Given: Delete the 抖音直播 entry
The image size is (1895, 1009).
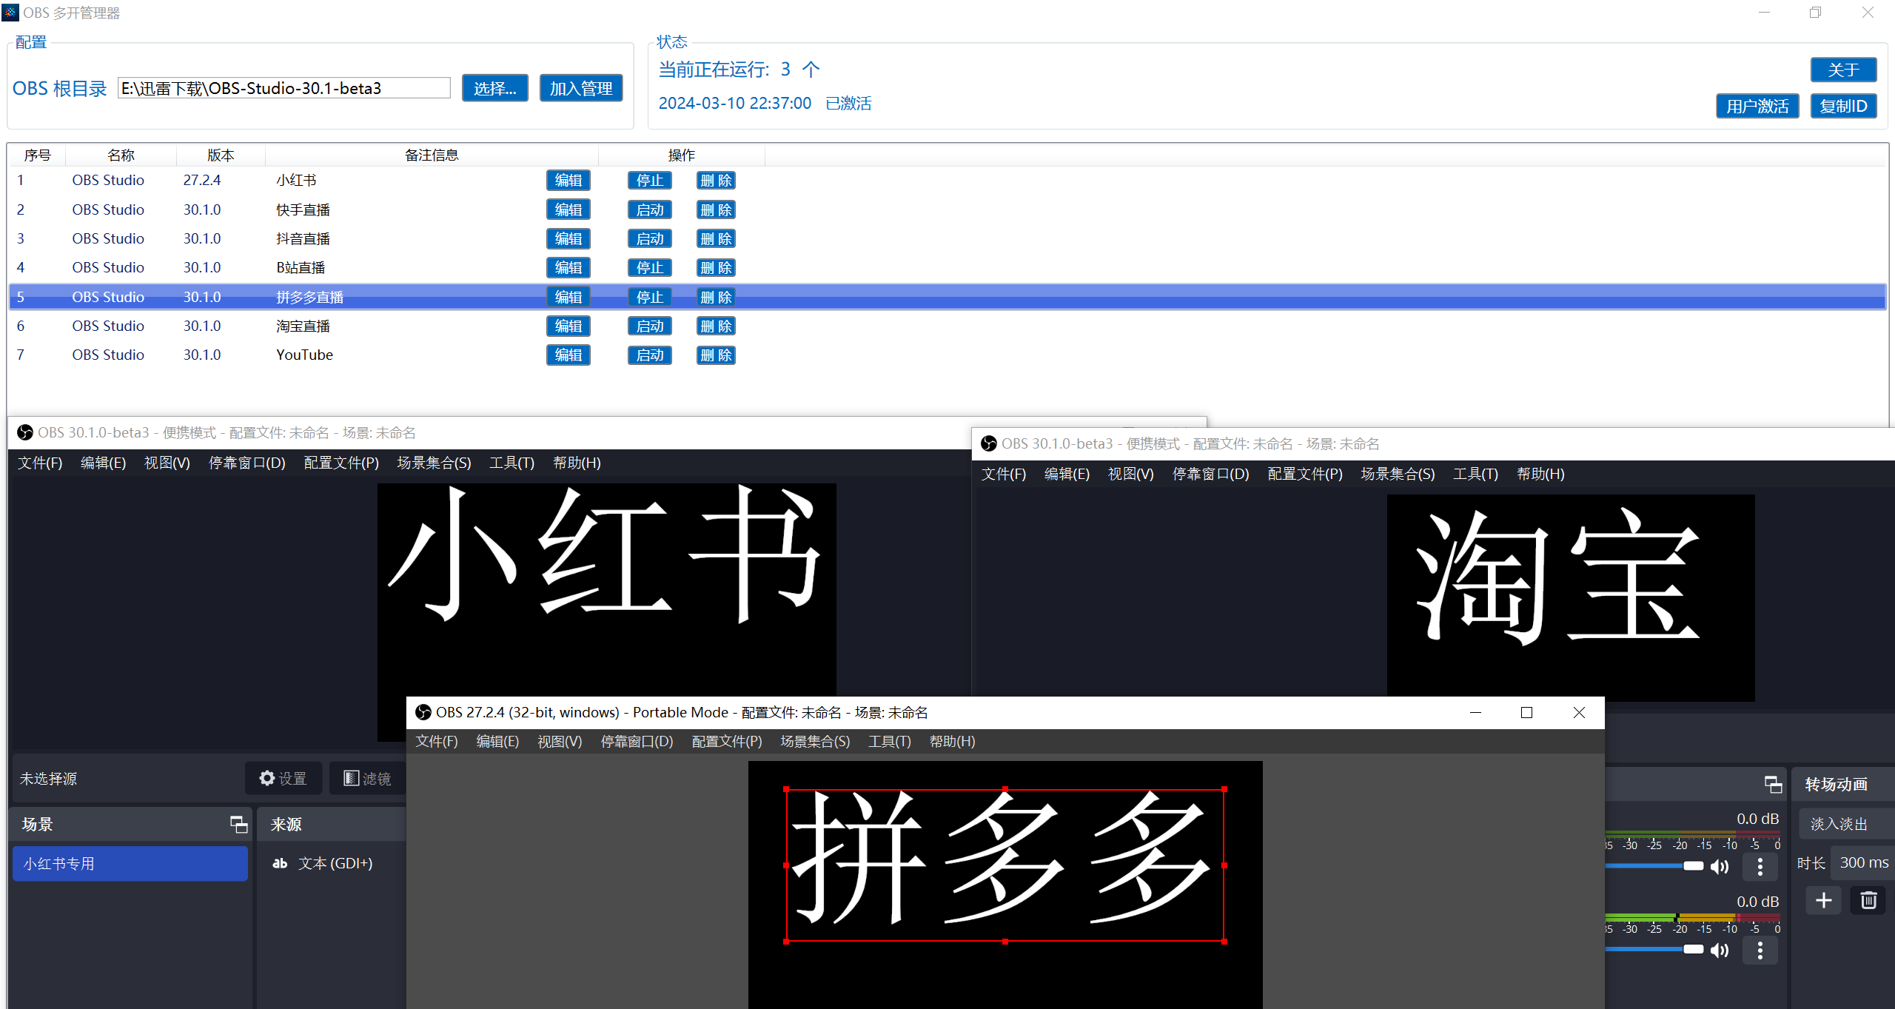Looking at the screenshot, I should [x=716, y=238].
